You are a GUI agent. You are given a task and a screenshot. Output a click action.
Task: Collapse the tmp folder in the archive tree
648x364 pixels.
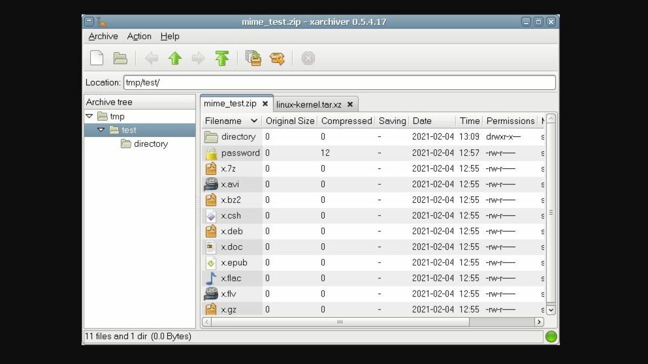(x=90, y=115)
